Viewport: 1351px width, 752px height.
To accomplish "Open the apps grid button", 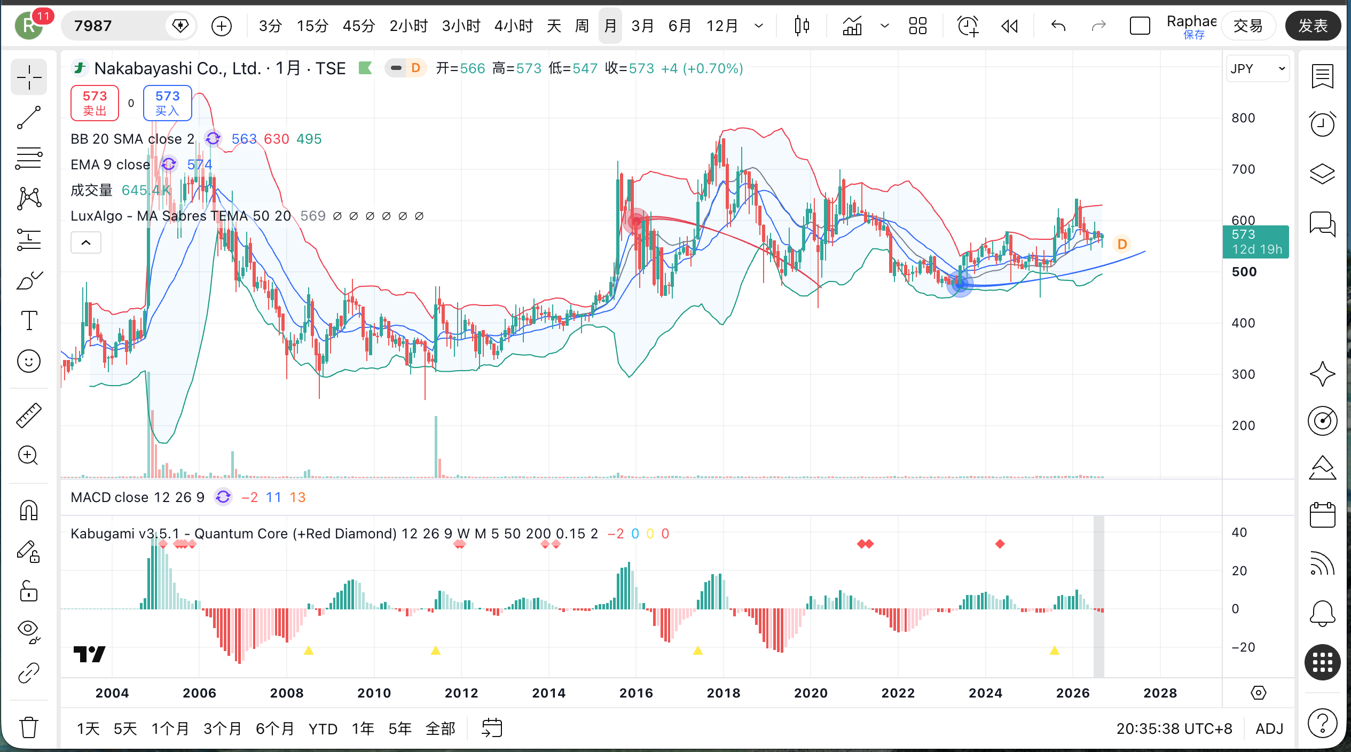I will [1322, 663].
